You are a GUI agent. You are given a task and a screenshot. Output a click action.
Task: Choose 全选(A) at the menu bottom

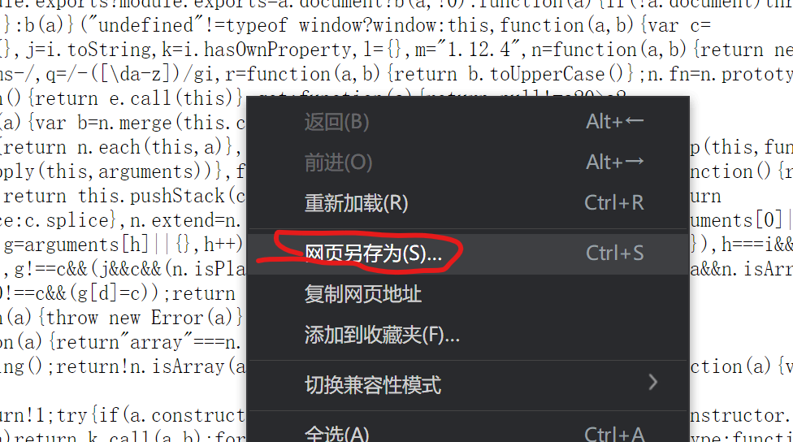point(337,434)
